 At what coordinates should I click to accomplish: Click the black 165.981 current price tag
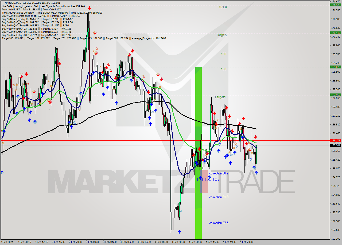336,145
